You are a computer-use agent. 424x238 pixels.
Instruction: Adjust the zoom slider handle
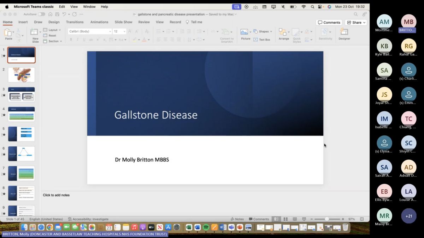327,219
